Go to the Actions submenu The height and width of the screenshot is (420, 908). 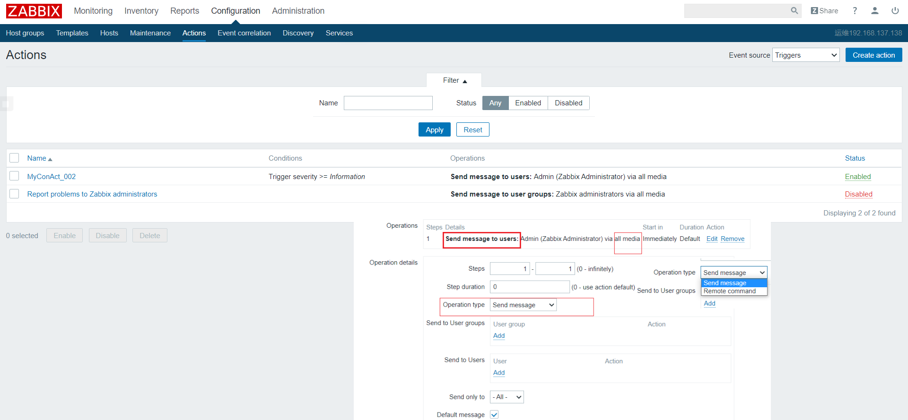tap(194, 33)
